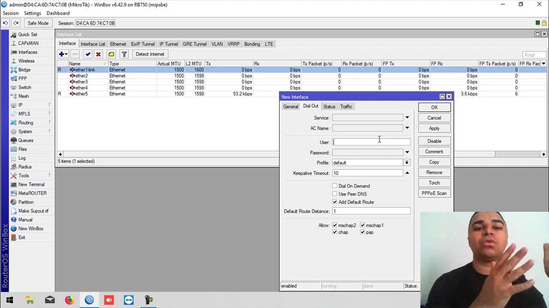Expand Service field arrow

coord(407,118)
